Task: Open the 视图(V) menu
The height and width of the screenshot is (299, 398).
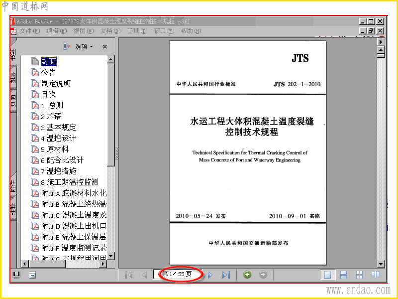Action: [x=83, y=31]
